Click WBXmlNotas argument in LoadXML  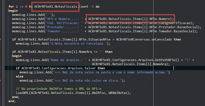coord(118,93)
